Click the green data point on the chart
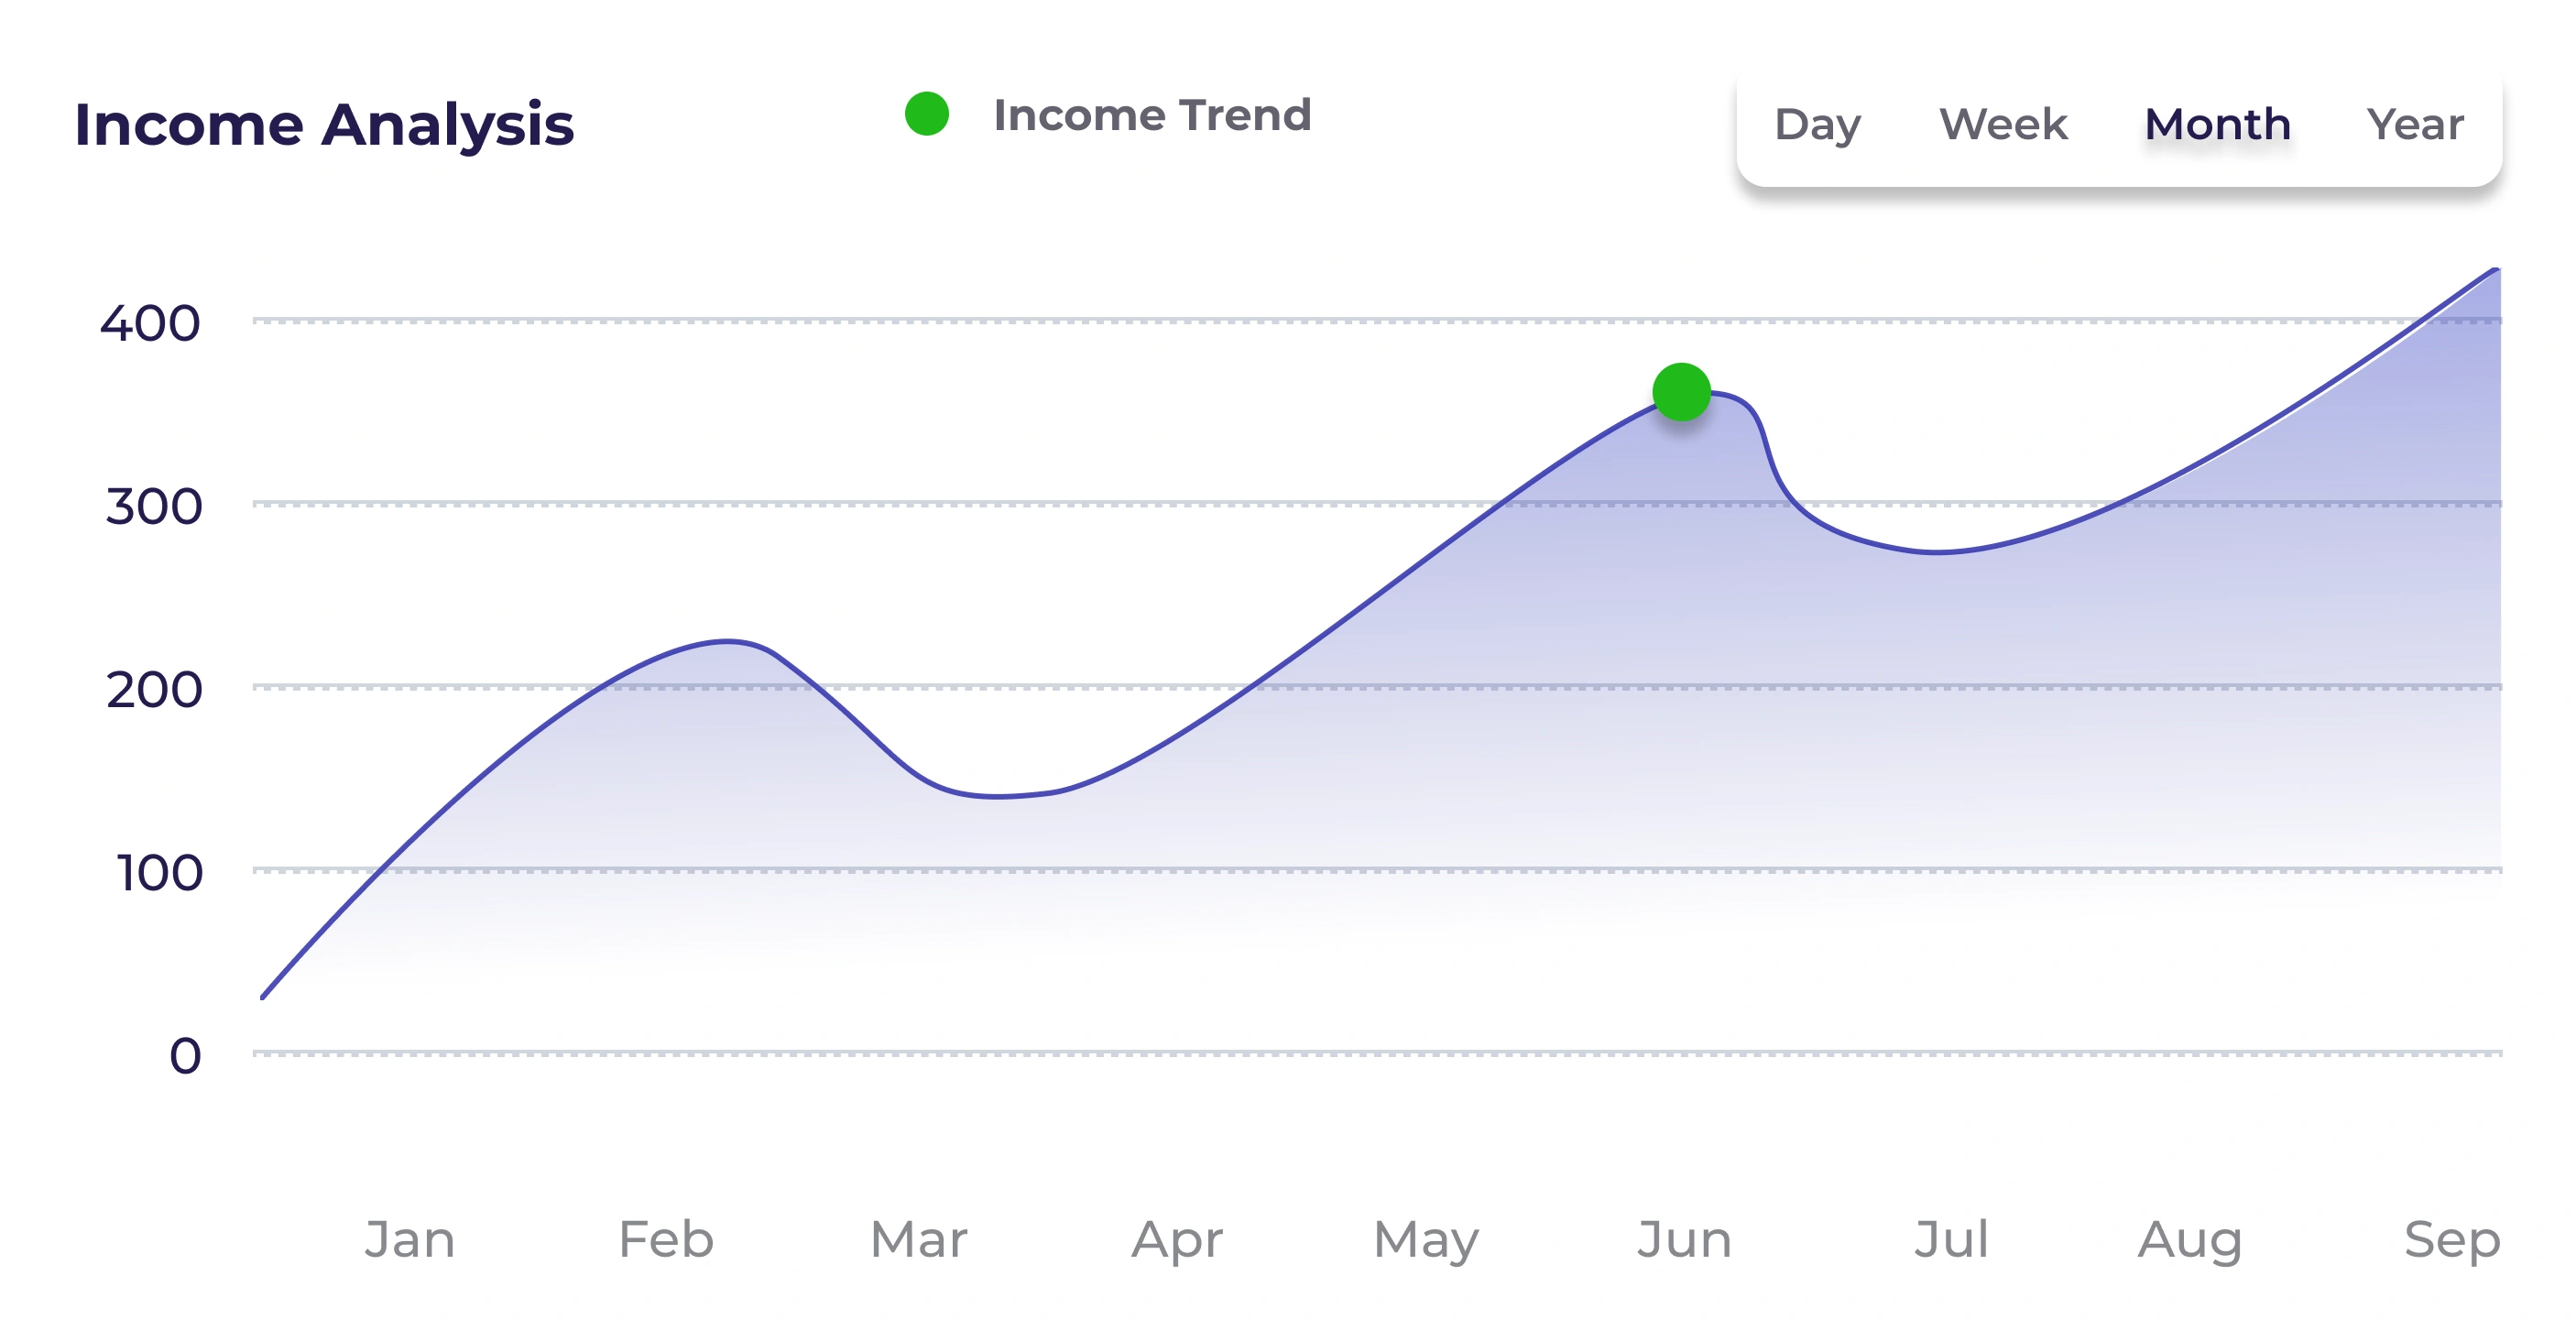The height and width of the screenshot is (1341, 2576). pyautogui.click(x=1681, y=392)
